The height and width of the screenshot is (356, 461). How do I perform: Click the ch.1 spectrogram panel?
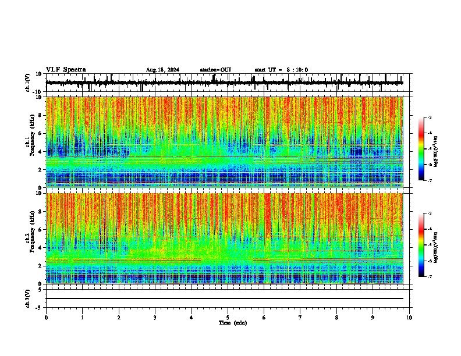tap(224, 142)
